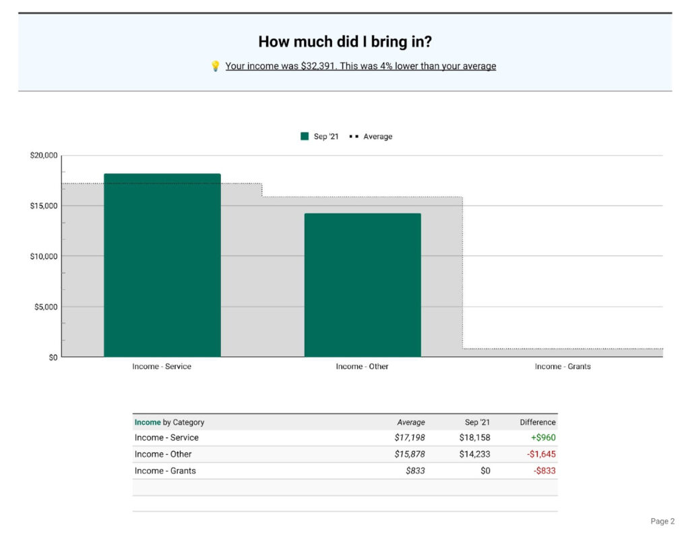The image size is (690, 533).
Task: Expand the Income by Category table header
Action: coord(169,422)
